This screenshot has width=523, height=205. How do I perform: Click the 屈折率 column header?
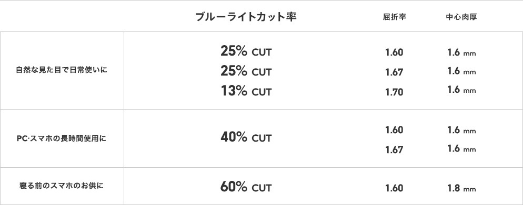coord(394,17)
